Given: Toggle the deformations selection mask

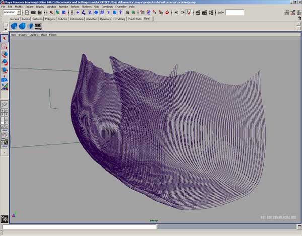Looking at the screenshot, I should click(x=102, y=13).
